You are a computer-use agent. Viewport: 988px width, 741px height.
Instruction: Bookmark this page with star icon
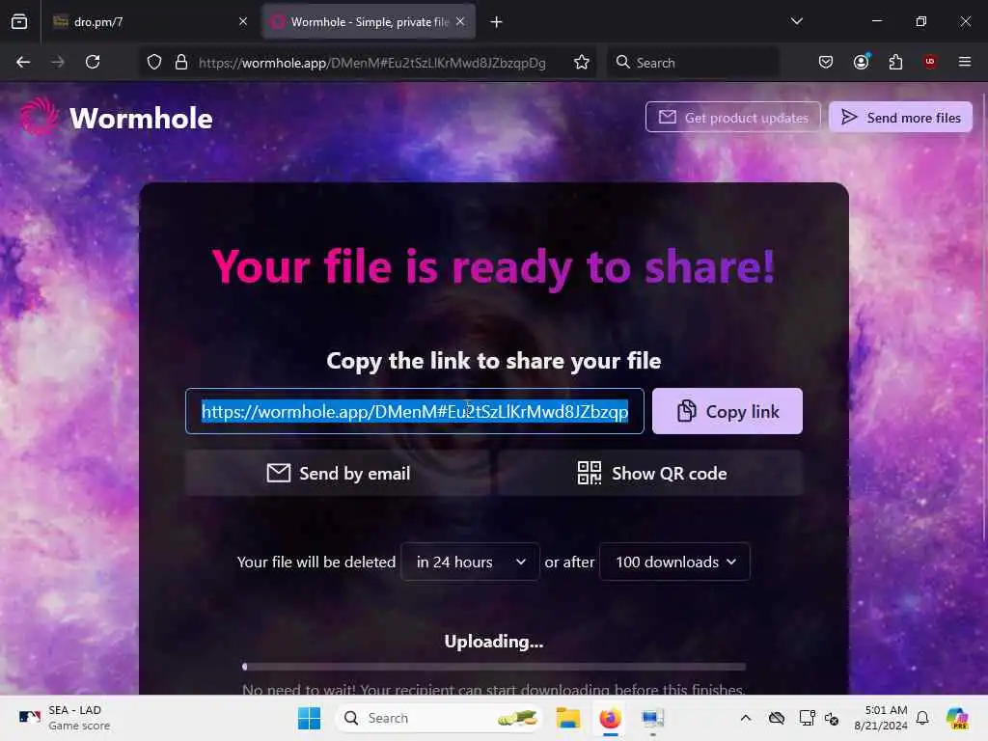click(x=582, y=62)
